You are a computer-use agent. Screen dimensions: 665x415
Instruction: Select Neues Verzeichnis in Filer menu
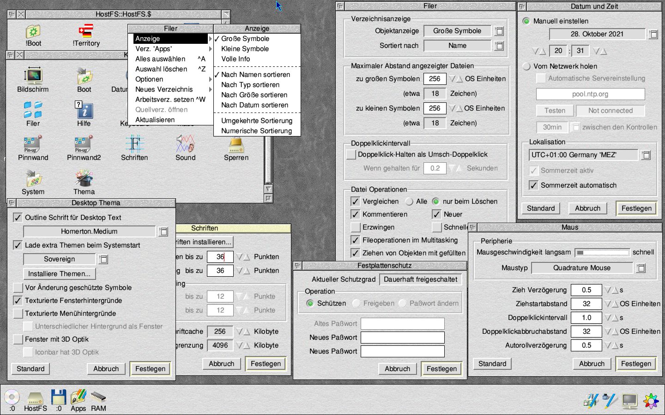tap(164, 89)
